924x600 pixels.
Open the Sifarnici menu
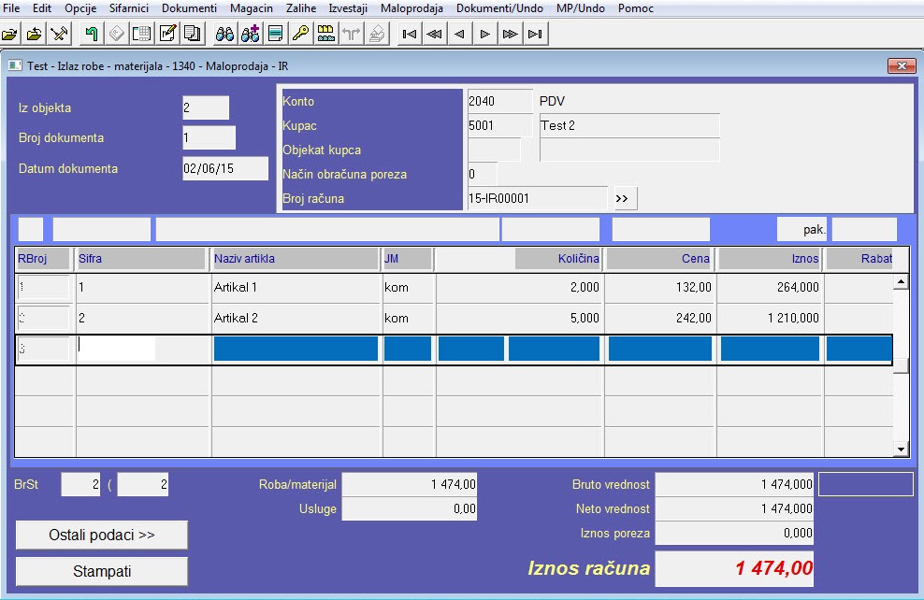coord(129,8)
